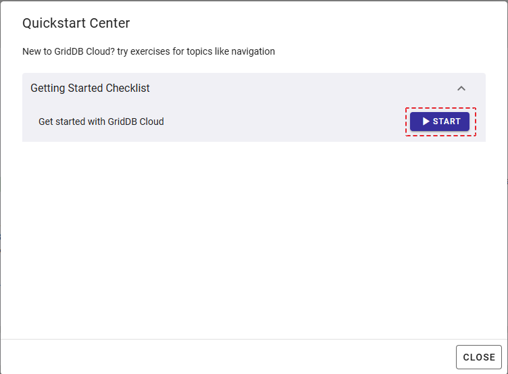Select the 'Get started with GridDB Cloud' item
The width and height of the screenshot is (508, 374).
click(101, 122)
